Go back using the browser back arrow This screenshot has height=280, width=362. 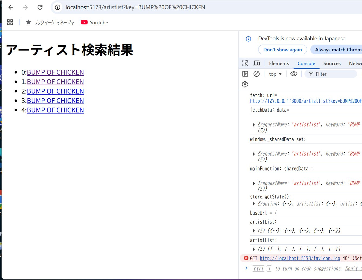tap(11, 7)
